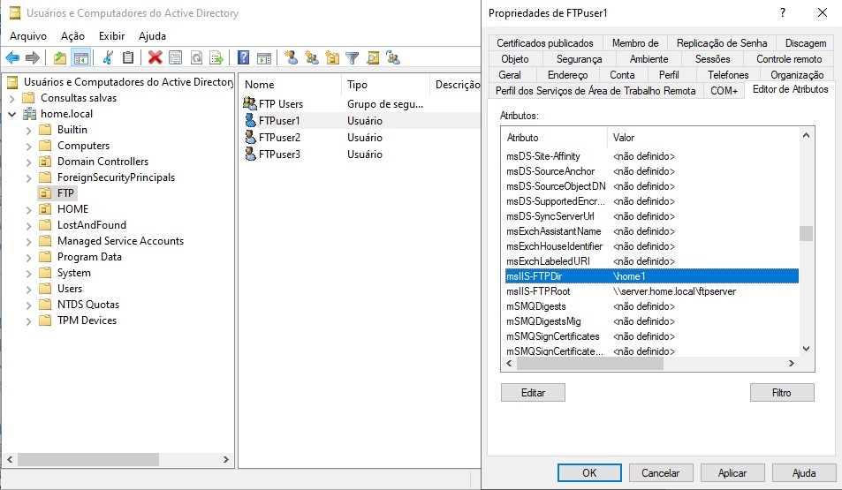Click the create new user toolbar icon
The image size is (842, 490).
point(291,57)
